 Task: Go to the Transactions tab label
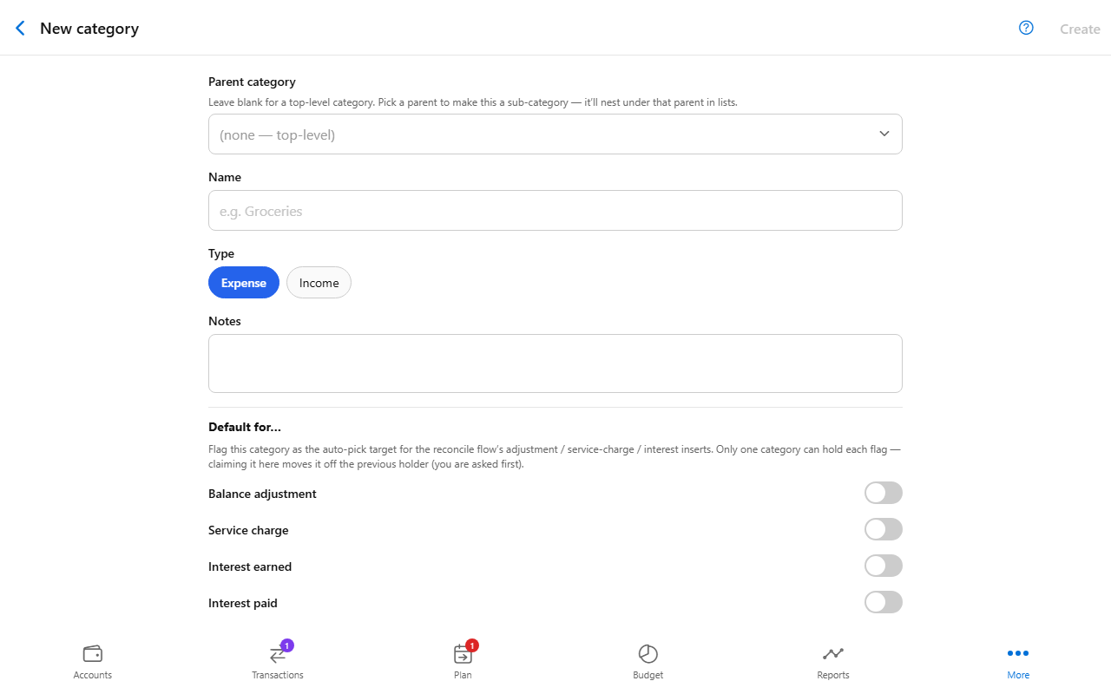[278, 675]
